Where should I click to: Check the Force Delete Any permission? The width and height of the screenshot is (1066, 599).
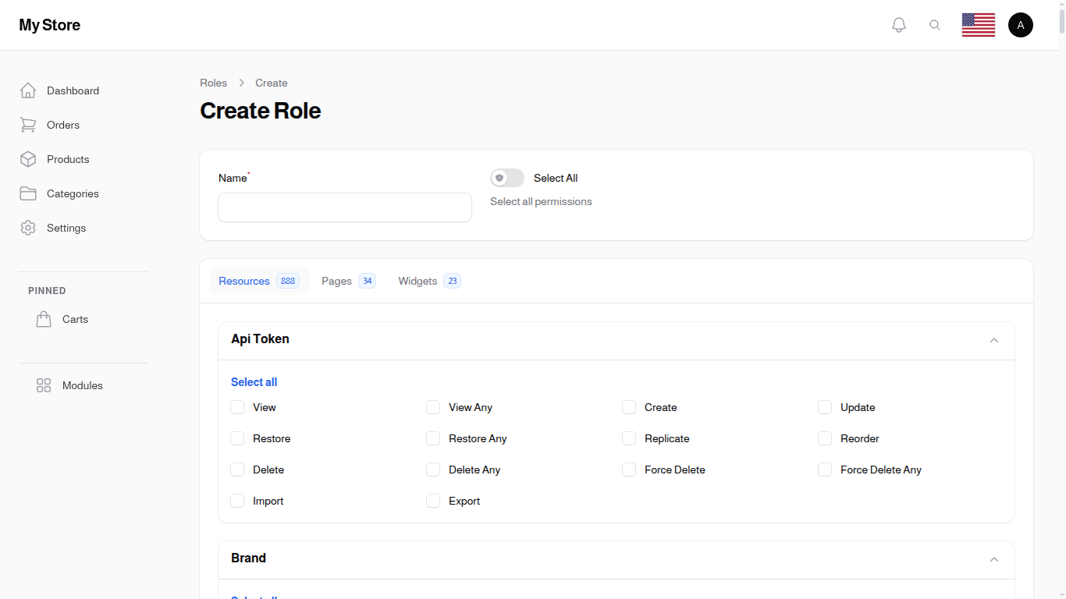pos(825,470)
